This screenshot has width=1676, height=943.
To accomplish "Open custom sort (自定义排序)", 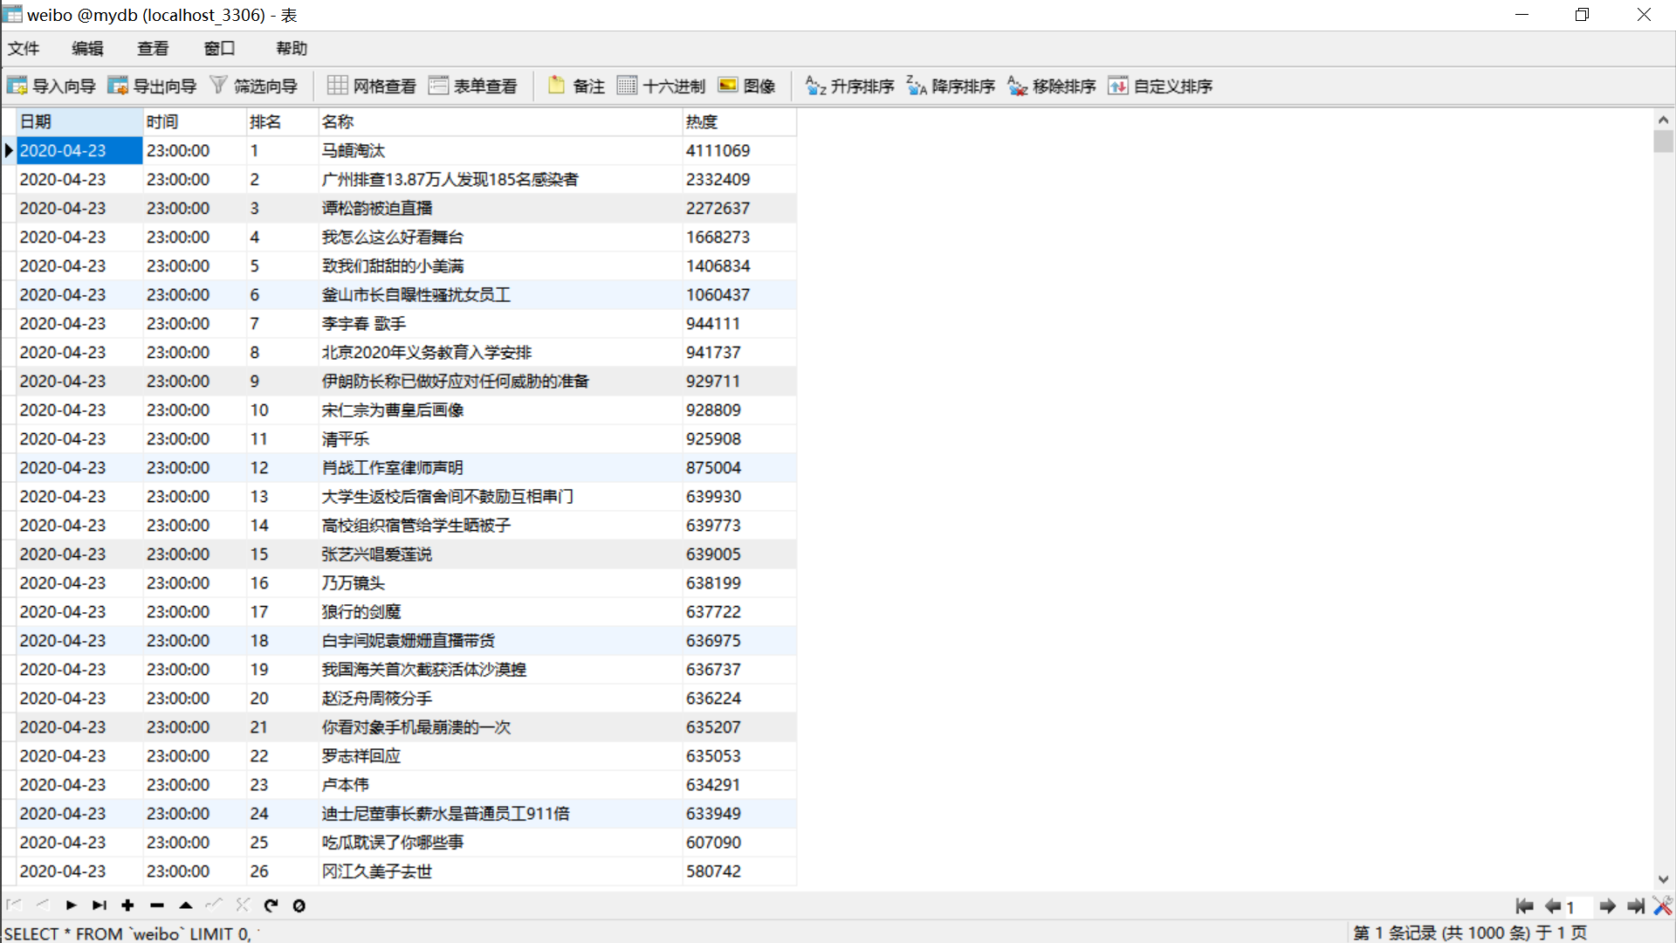I will pos(1161,86).
